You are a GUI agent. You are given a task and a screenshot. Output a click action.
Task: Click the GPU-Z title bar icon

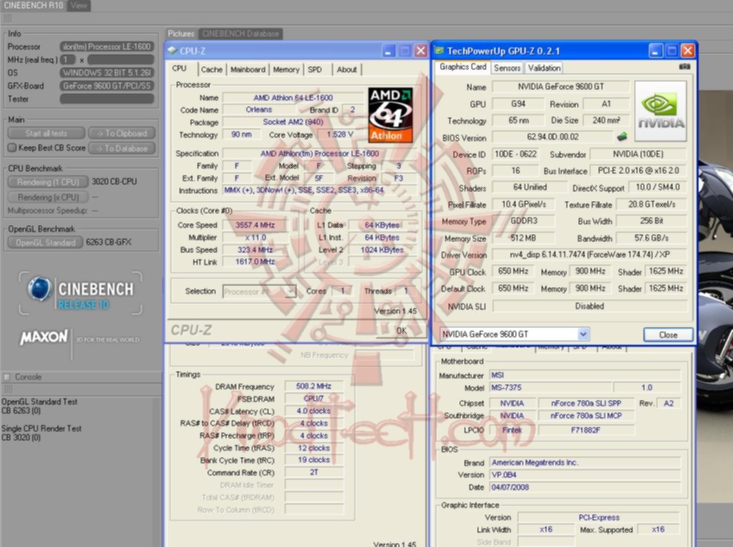coord(438,50)
